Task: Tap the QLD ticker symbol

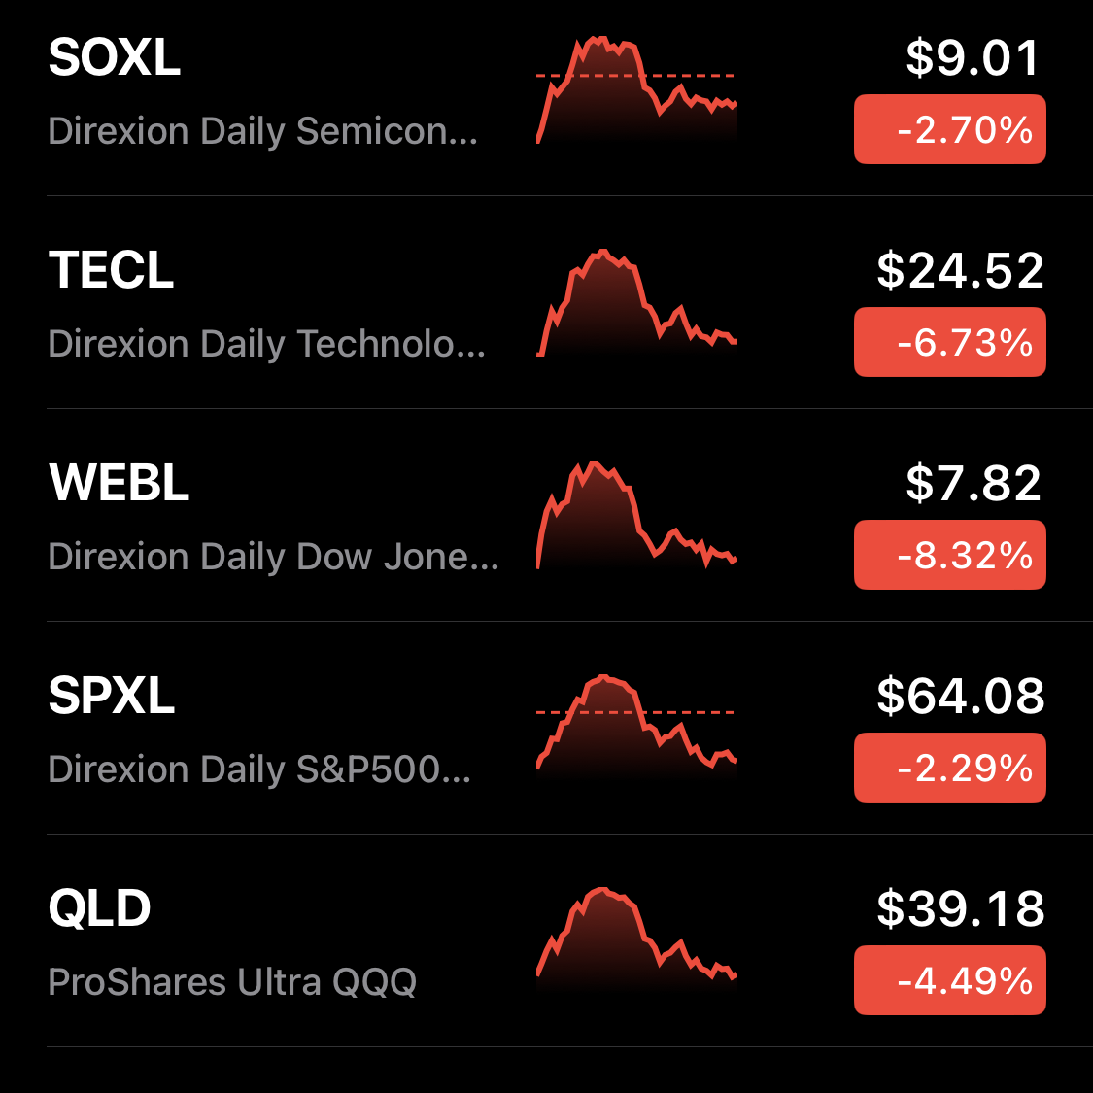Action: [99, 908]
